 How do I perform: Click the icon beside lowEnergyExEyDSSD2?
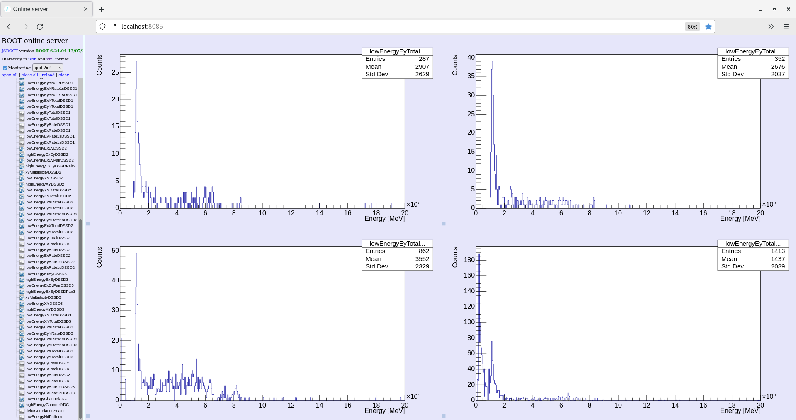(x=22, y=148)
